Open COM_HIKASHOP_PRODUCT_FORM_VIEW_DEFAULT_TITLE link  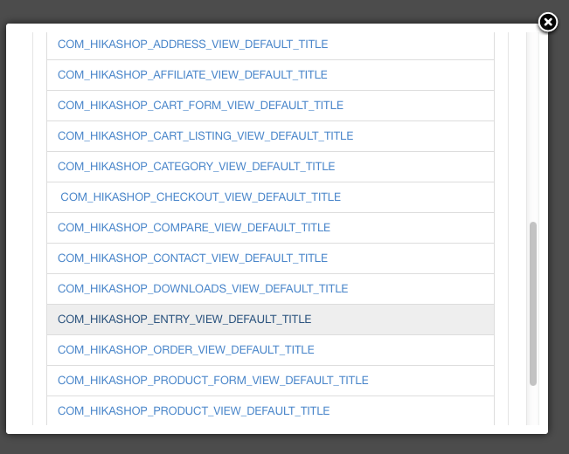(x=213, y=380)
